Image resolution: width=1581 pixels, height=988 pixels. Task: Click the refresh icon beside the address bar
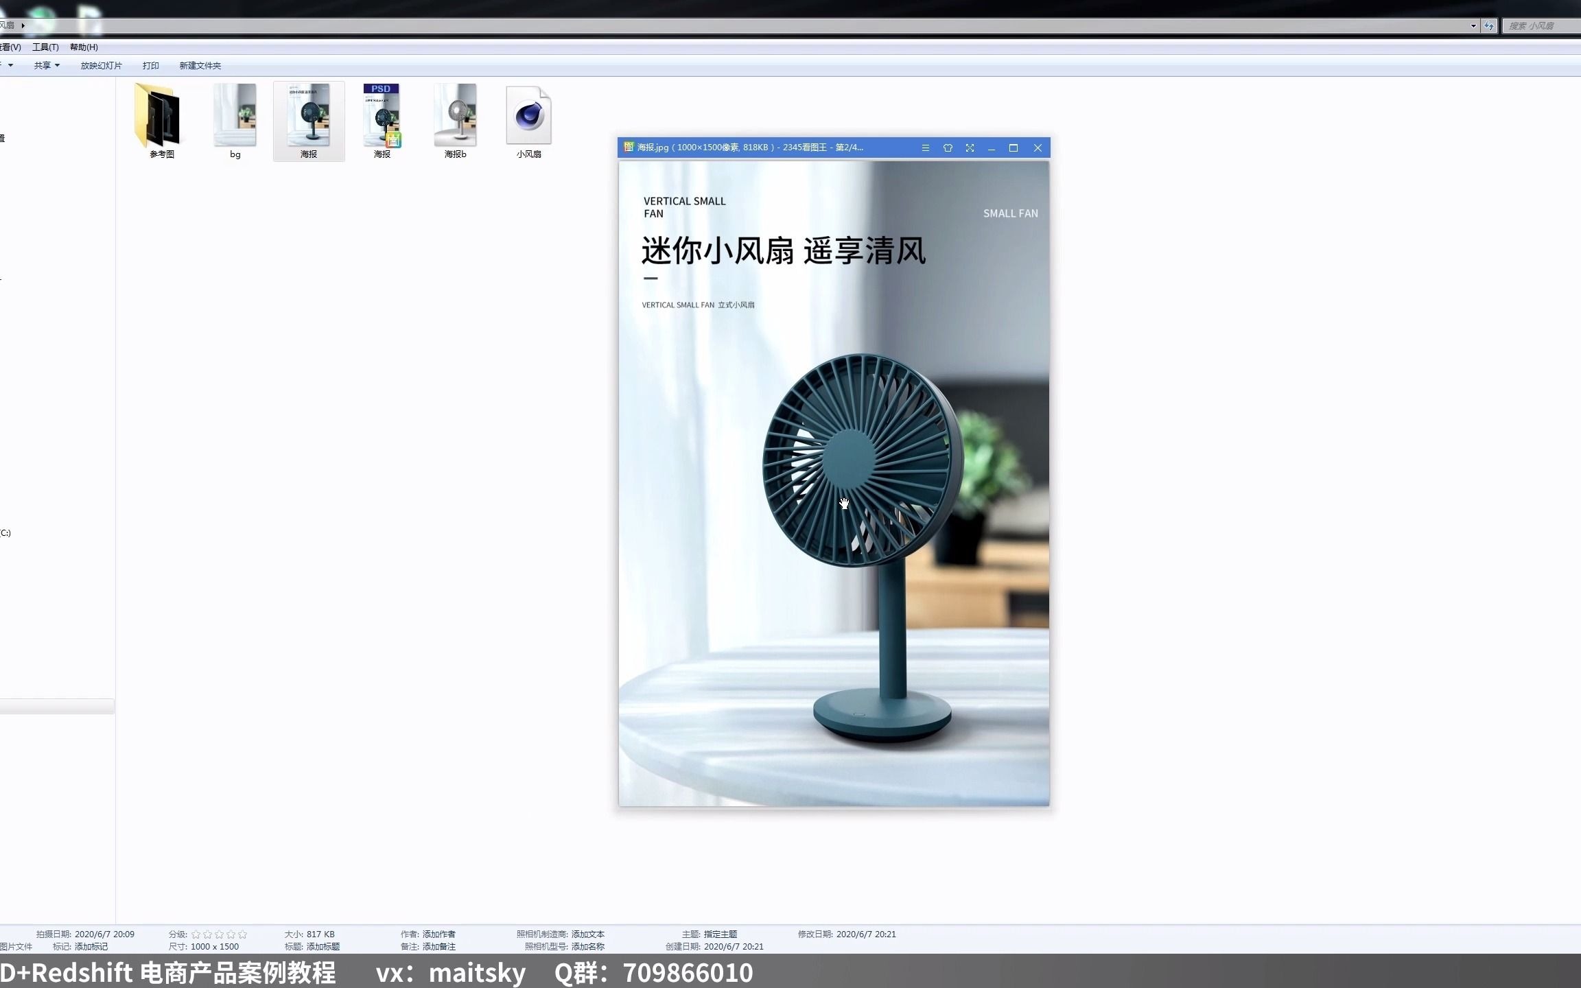tap(1488, 26)
